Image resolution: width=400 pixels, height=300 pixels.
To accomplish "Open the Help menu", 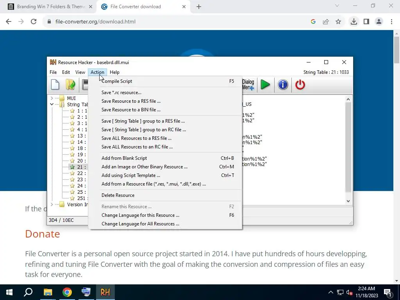I will click(114, 72).
